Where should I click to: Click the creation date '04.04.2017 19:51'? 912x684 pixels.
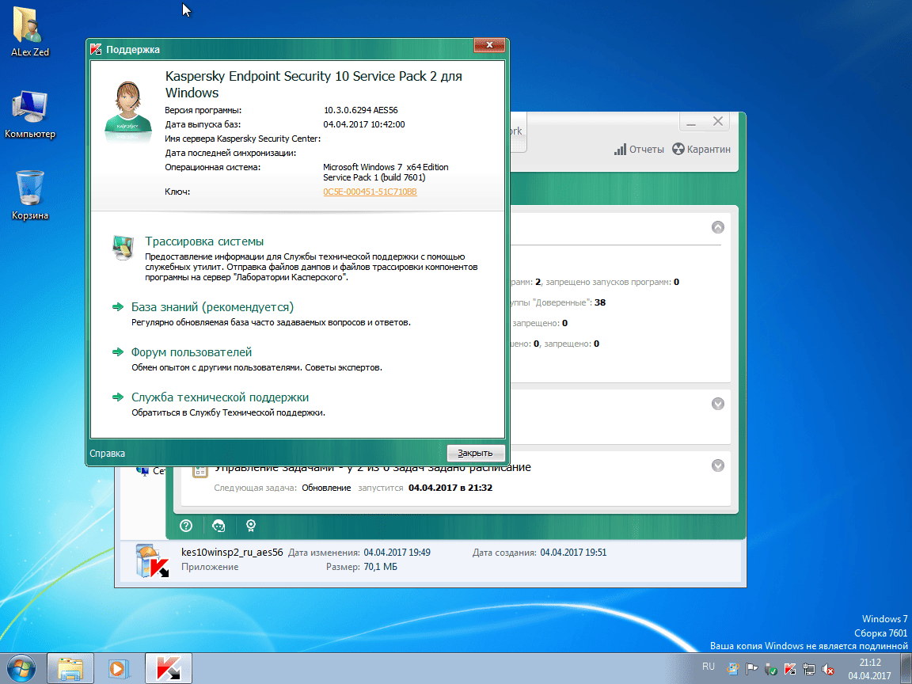pos(573,553)
